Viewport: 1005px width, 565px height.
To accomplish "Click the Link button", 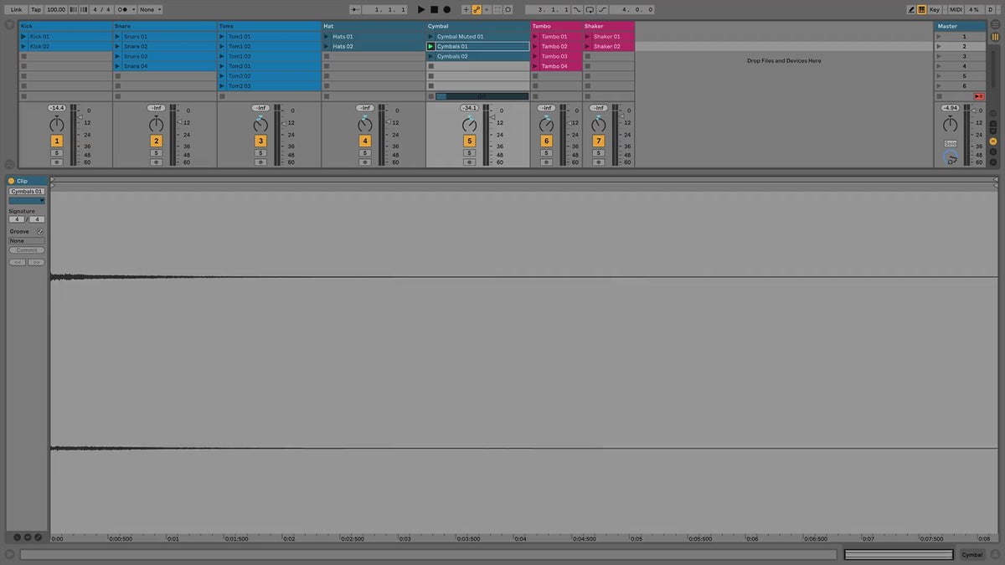I will pyautogui.click(x=16, y=9).
